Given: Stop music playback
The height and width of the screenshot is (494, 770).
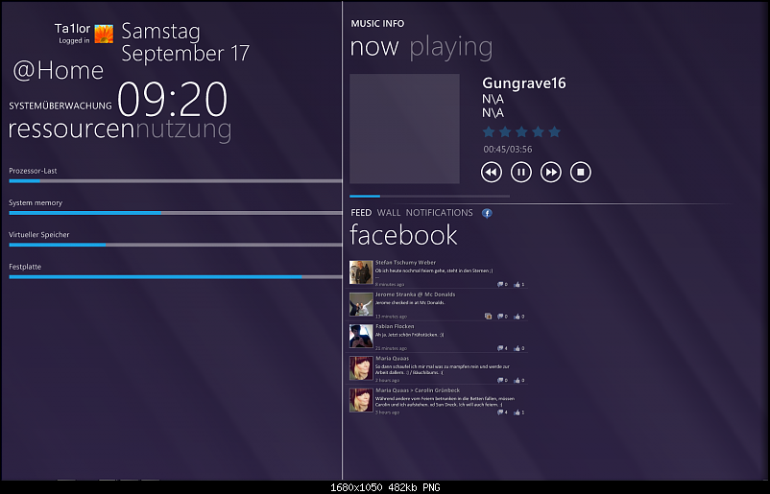Looking at the screenshot, I should (581, 173).
